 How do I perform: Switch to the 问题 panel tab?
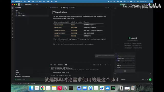tap(51, 65)
